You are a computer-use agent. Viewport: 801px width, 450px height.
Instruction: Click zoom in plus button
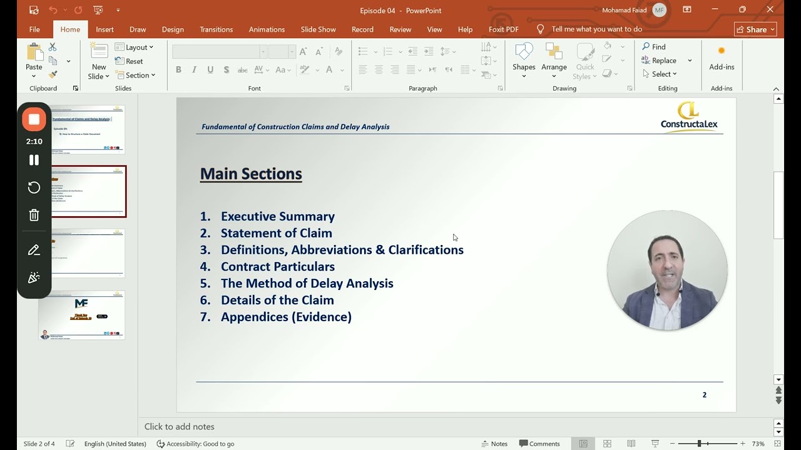point(743,444)
